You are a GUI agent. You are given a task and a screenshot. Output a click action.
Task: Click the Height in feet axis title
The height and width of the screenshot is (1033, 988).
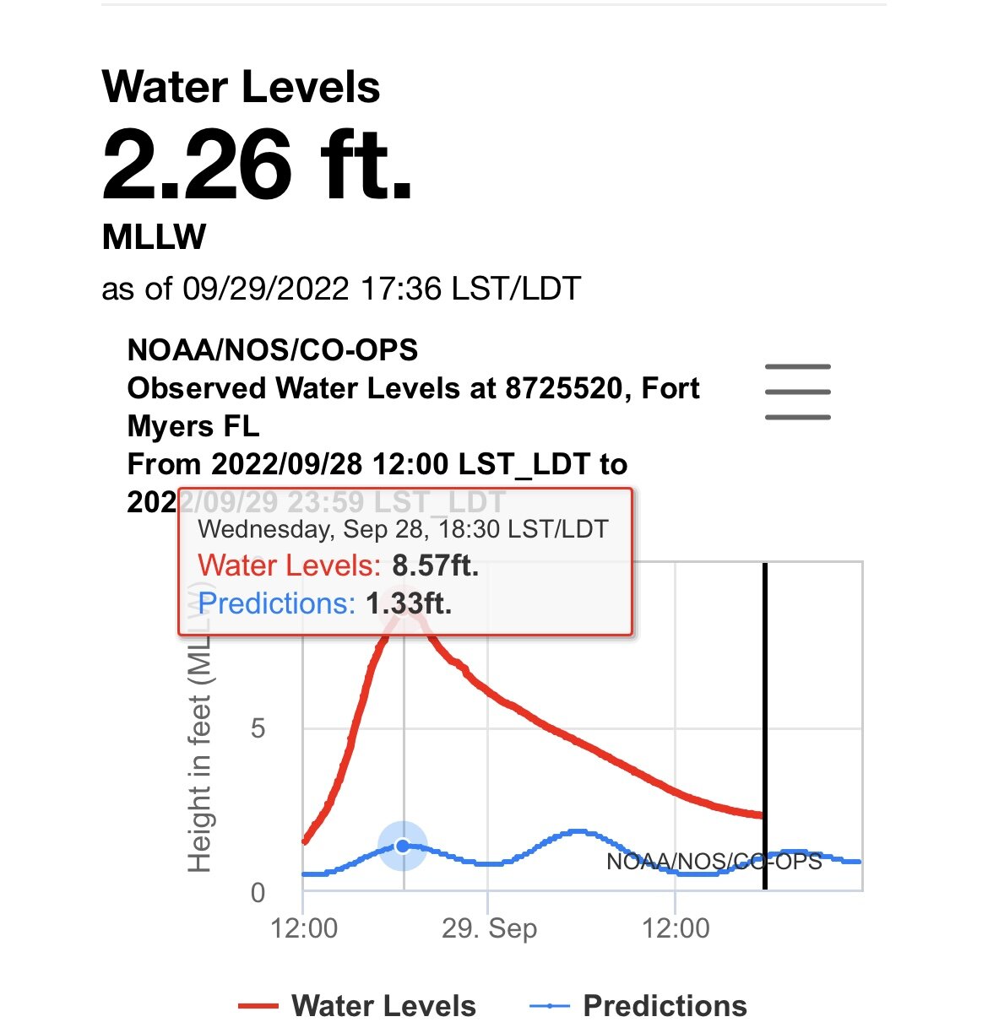click(x=199, y=726)
